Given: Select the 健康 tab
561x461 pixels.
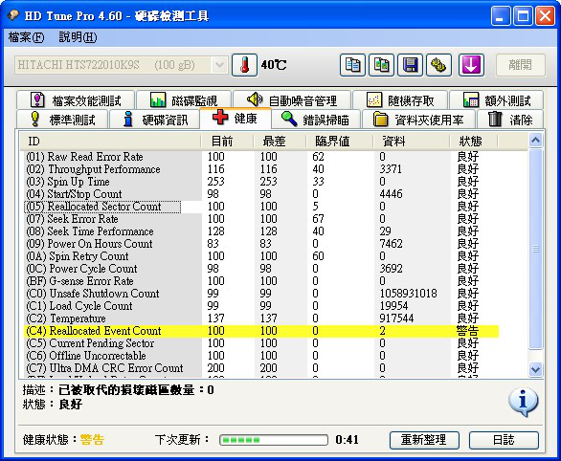Looking at the screenshot, I should tap(236, 118).
